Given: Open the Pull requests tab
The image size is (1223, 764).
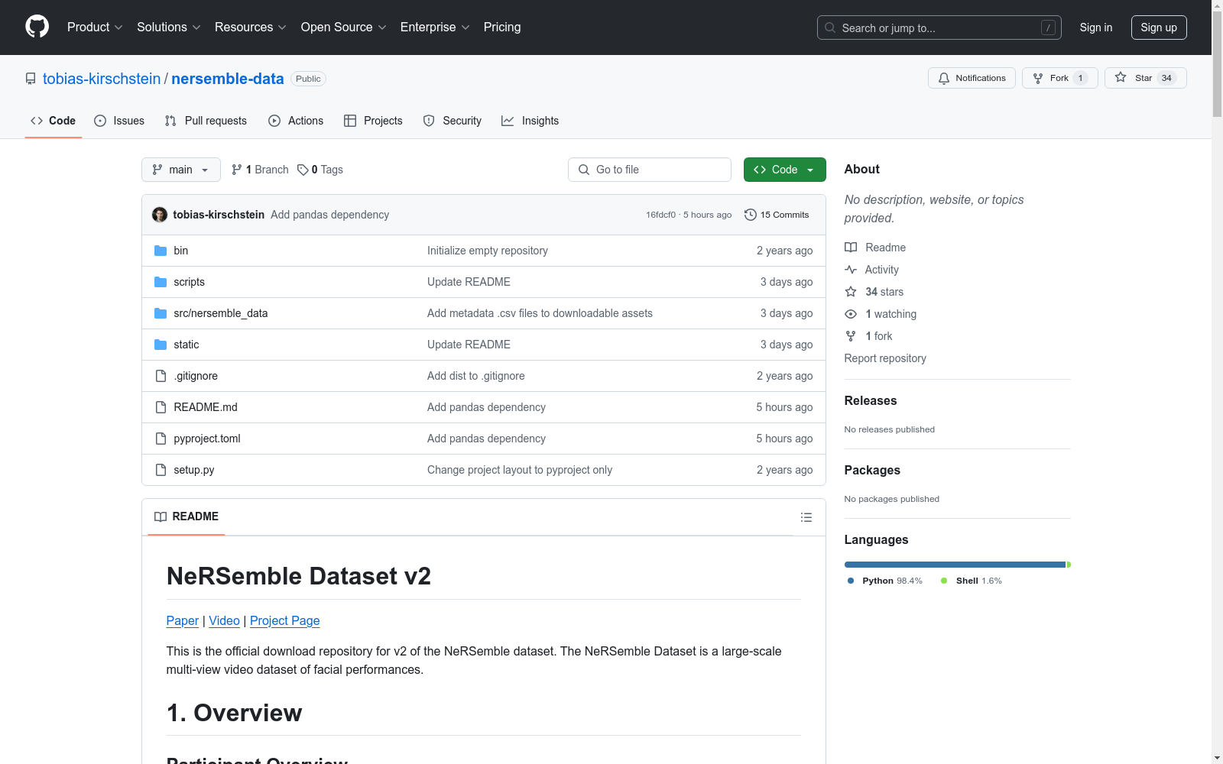Looking at the screenshot, I should [x=206, y=121].
